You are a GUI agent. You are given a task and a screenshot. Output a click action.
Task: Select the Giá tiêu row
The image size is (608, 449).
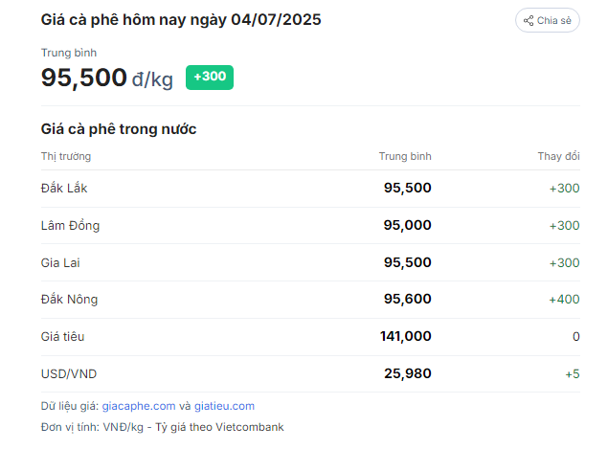[x=310, y=337]
